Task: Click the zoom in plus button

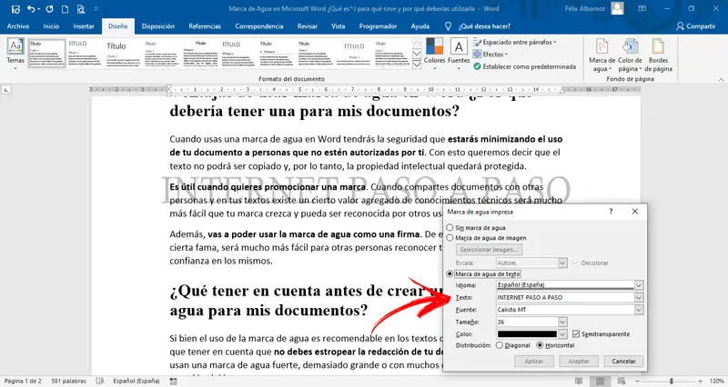Action: [702, 381]
